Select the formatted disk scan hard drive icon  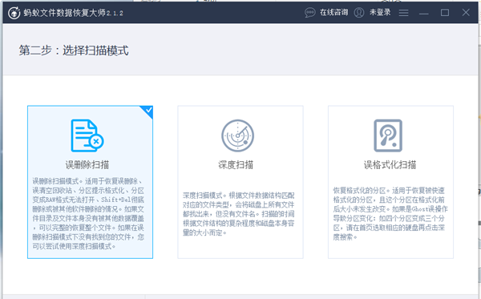(x=388, y=135)
